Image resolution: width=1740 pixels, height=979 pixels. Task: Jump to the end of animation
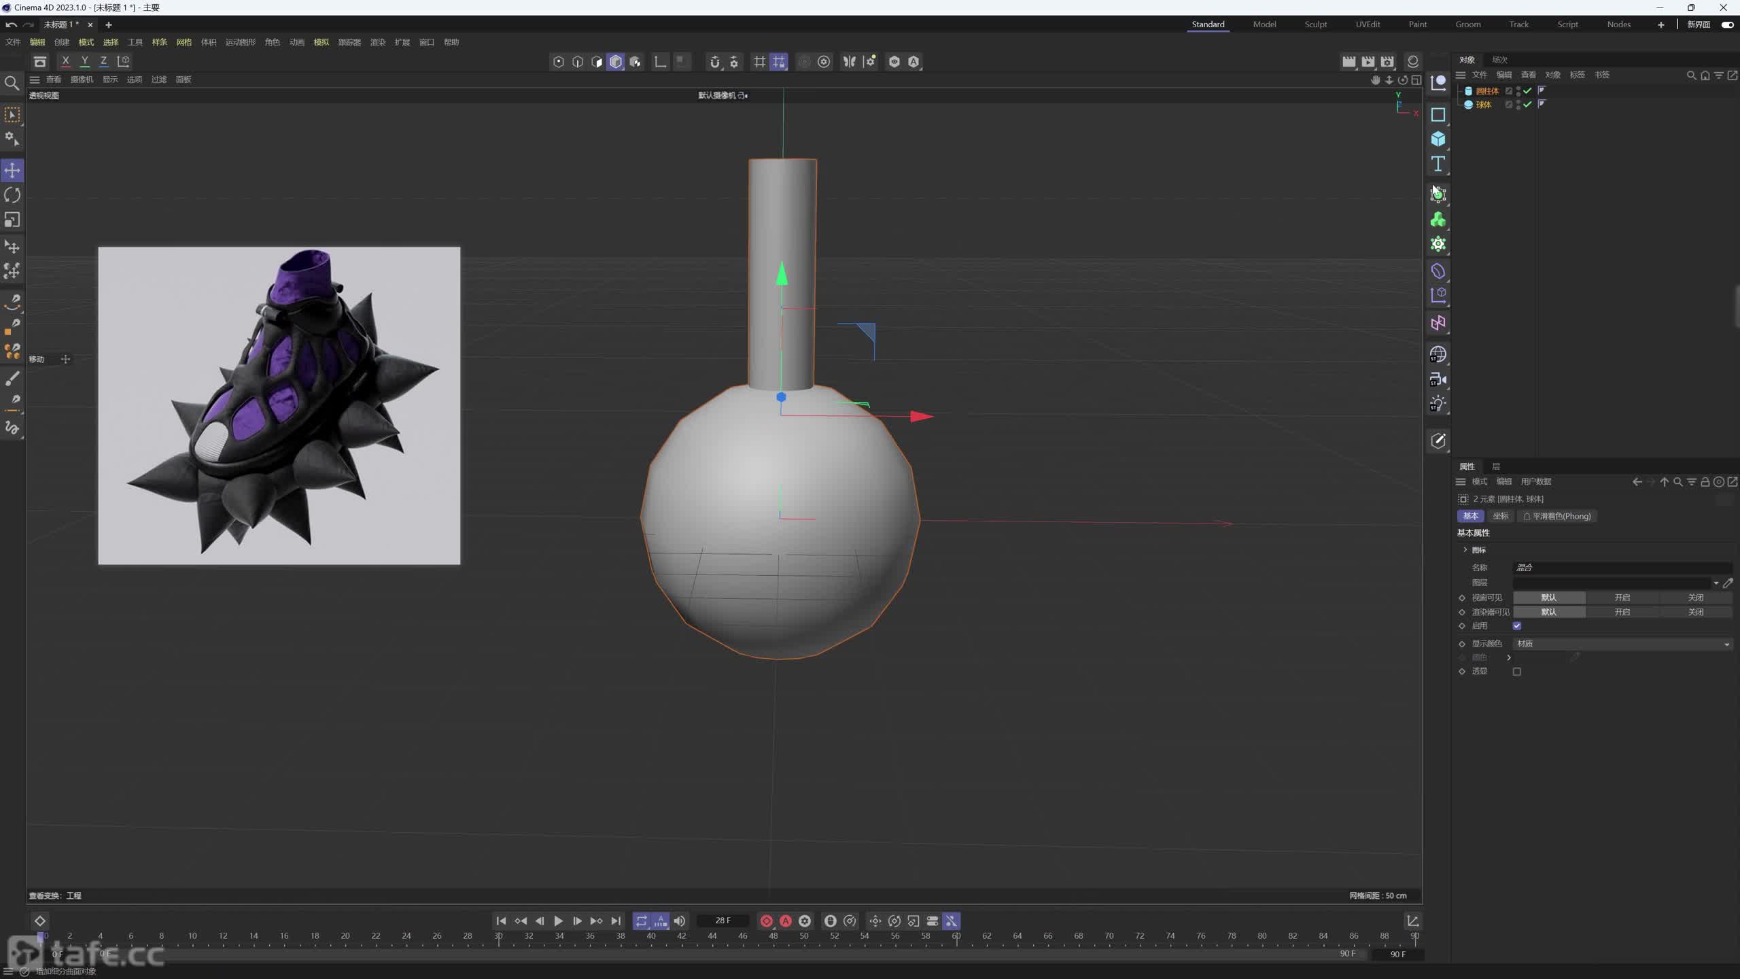616,921
